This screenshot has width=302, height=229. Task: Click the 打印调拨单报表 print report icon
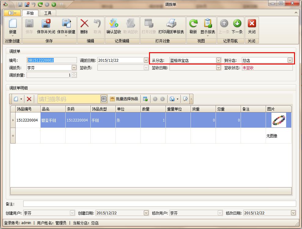point(171,24)
